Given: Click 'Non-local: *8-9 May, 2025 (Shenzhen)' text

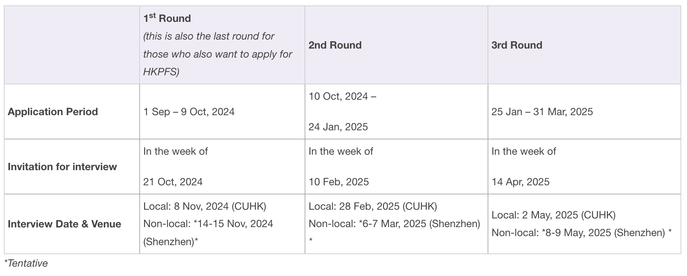Looking at the screenshot, I should 578,233.
